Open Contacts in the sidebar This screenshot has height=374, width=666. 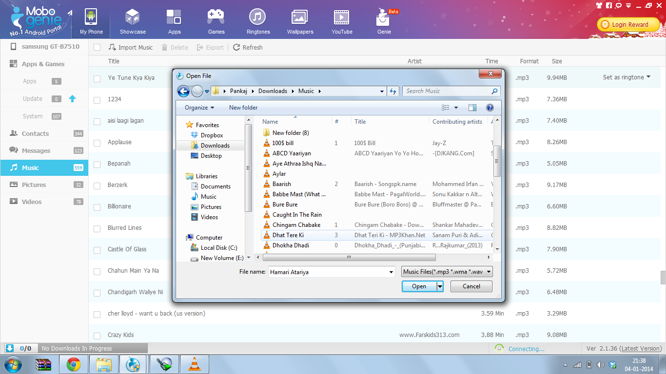coord(35,134)
